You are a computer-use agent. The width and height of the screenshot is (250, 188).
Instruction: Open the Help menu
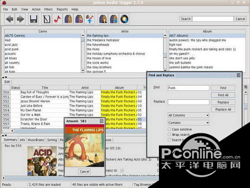point(75,10)
